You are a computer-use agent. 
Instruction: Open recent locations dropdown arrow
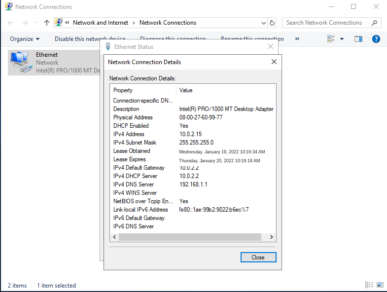[36, 23]
